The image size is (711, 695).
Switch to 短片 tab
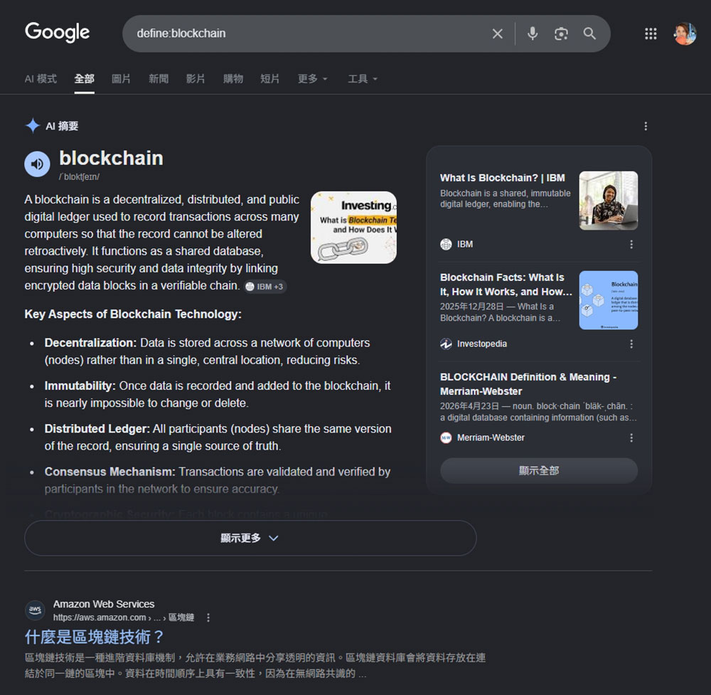point(269,79)
